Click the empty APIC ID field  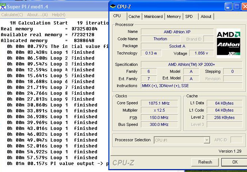pos(236,140)
